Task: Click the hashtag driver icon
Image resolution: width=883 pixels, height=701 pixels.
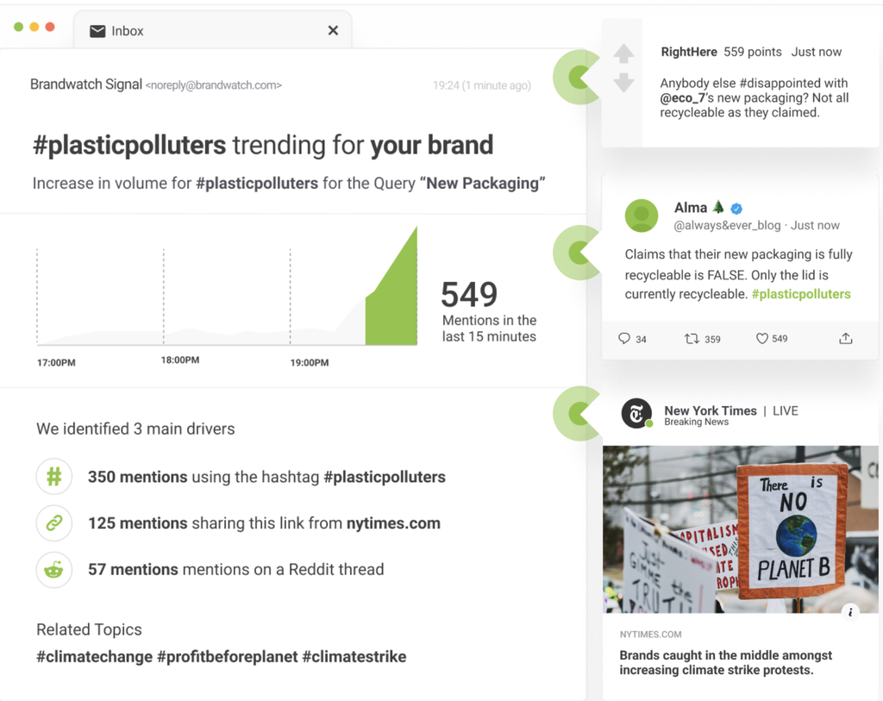Action: point(54,477)
